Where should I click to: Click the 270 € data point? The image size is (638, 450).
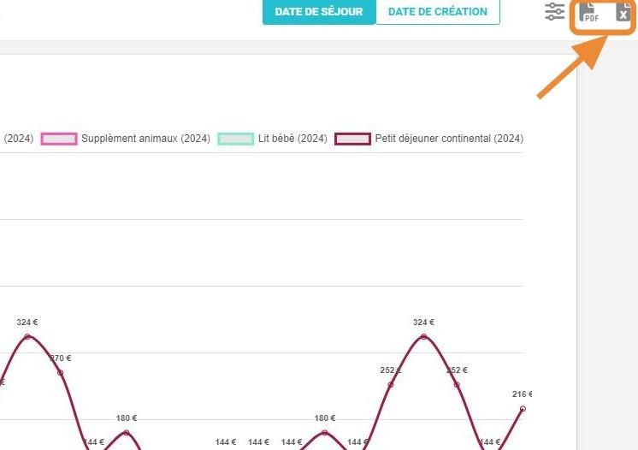60,373
